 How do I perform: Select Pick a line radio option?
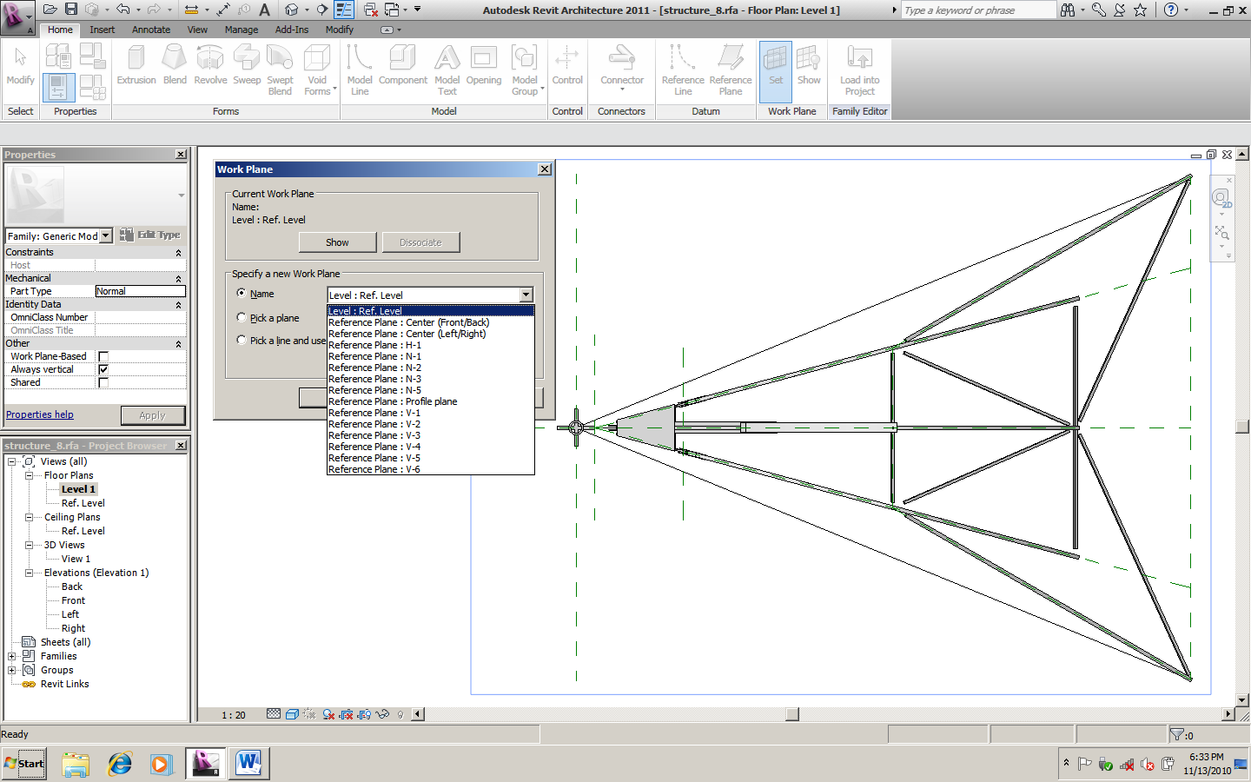click(242, 340)
